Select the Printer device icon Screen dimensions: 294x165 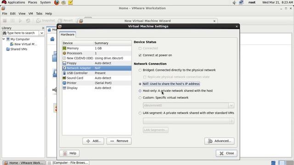click(x=64, y=83)
